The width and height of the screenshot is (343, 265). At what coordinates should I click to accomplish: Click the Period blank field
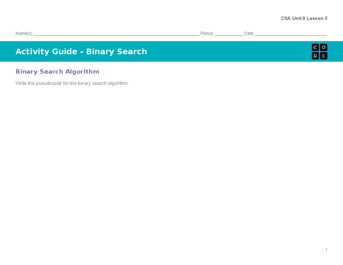pos(229,34)
